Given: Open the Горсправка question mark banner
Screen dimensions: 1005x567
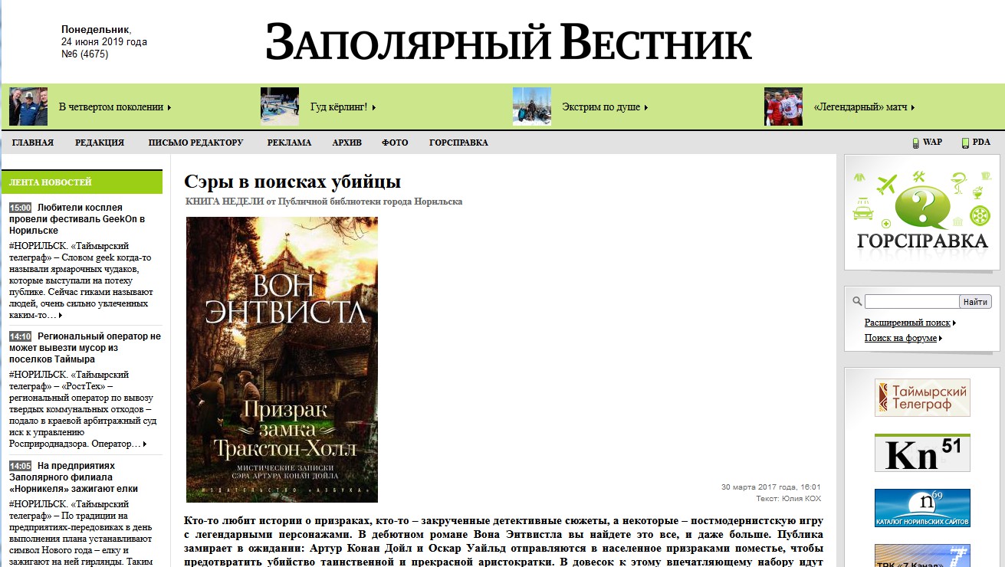Looking at the screenshot, I should 922,211.
